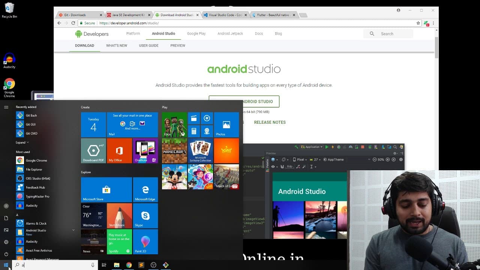Open Microsoft Solitaire Collection tile

200,151
